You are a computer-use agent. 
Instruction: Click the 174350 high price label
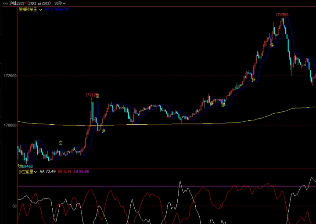pyautogui.click(x=282, y=15)
